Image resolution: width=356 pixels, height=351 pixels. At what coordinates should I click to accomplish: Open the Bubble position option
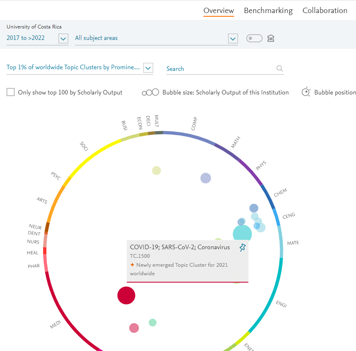pyautogui.click(x=335, y=92)
